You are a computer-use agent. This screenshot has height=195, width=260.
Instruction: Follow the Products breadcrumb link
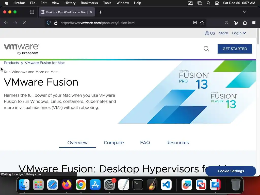11,63
